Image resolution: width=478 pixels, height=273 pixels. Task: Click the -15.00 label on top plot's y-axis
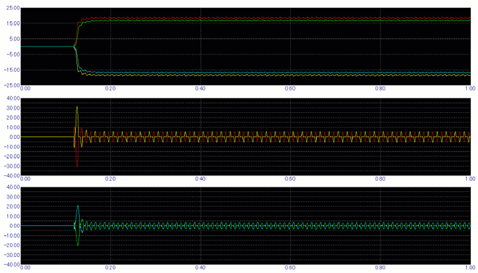click(11, 70)
